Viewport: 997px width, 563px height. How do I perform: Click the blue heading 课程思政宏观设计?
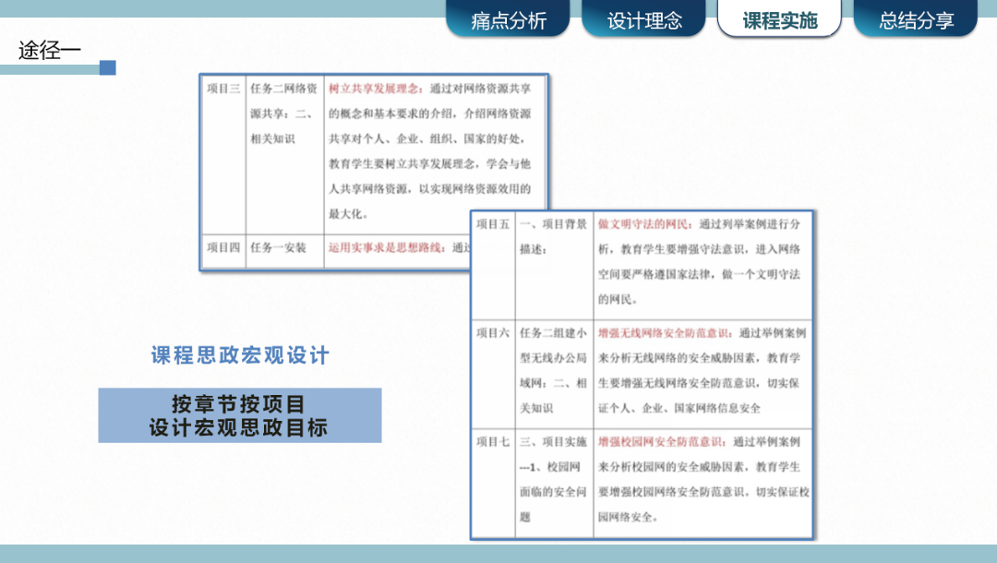240,355
